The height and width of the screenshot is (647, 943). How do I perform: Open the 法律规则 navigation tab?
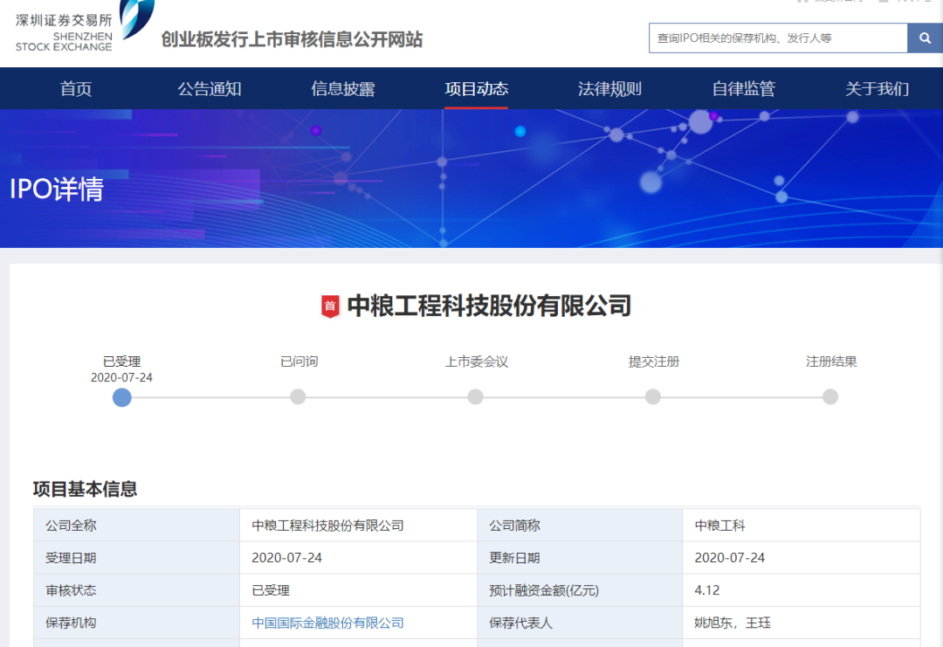pyautogui.click(x=609, y=89)
